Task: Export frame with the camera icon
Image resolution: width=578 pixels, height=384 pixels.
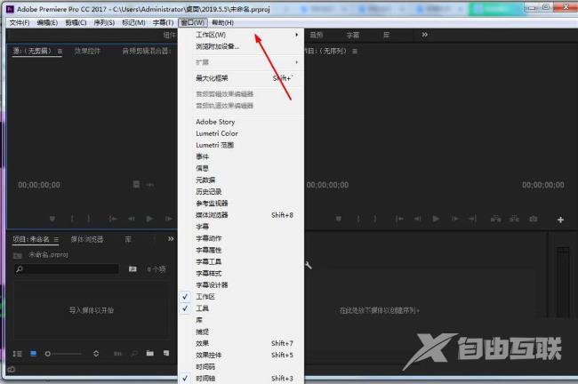Action: (x=533, y=219)
